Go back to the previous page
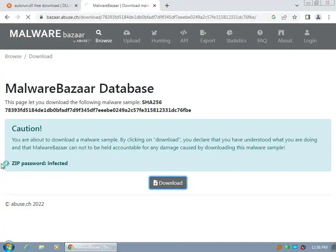 [x=7, y=17]
